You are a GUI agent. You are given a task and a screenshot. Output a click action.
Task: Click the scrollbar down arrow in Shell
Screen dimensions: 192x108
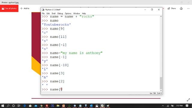pos(161,91)
